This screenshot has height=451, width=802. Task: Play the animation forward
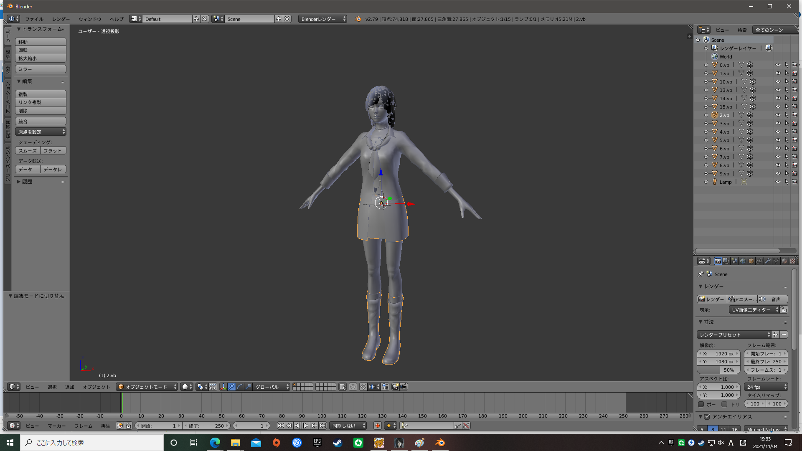coord(306,426)
